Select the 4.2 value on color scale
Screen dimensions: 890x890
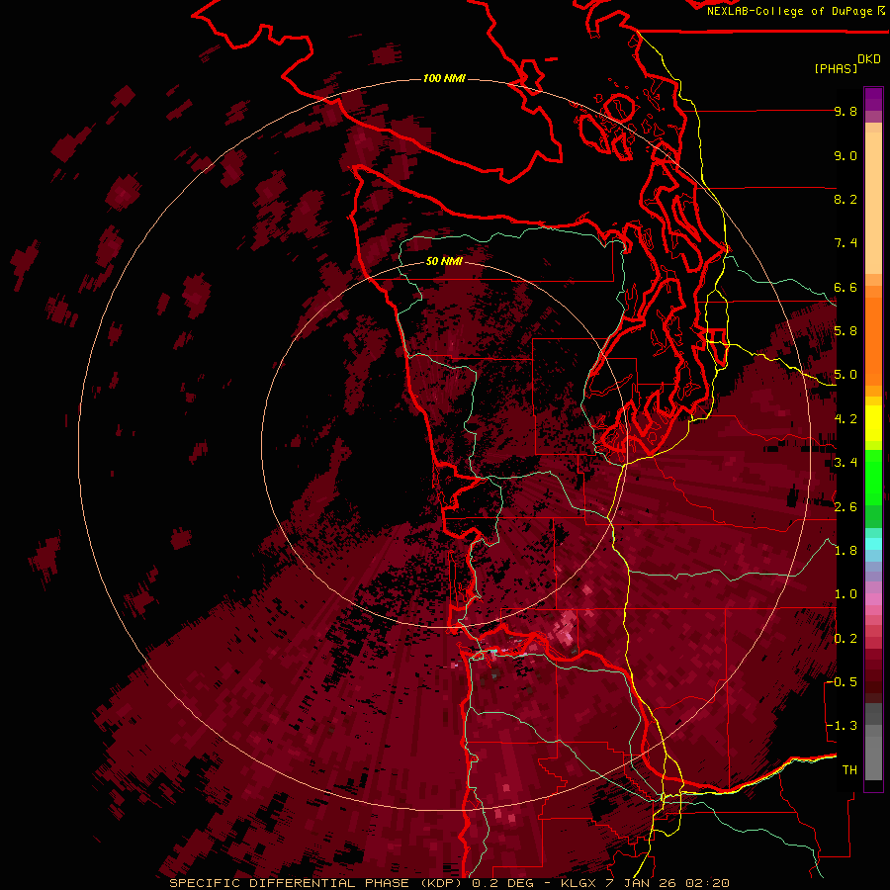(845, 419)
